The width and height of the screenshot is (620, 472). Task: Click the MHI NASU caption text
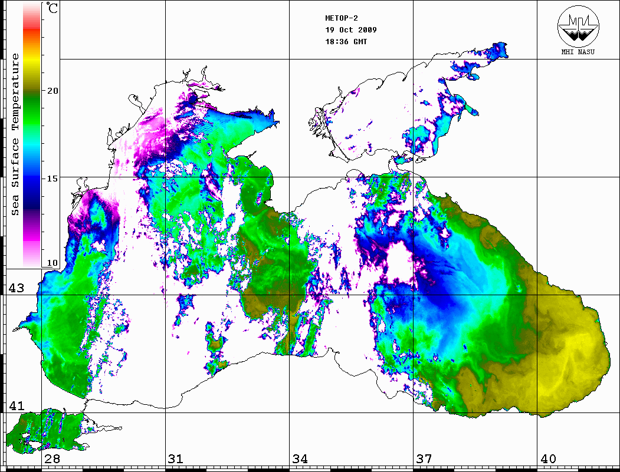pos(578,52)
